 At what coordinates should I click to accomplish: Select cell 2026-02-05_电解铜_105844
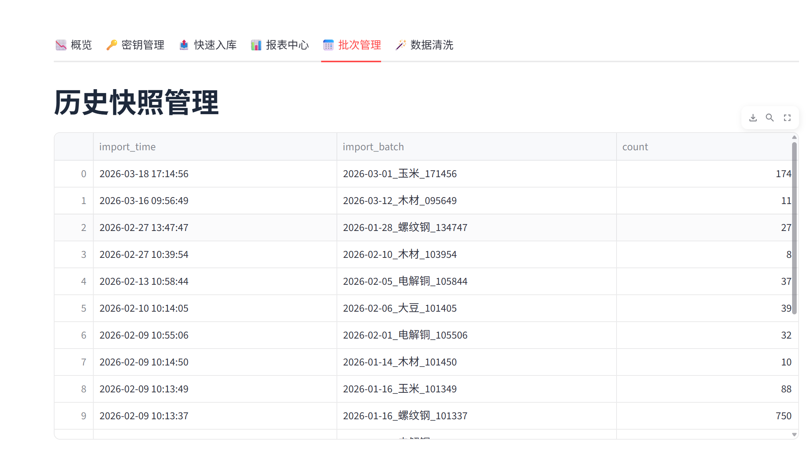point(477,281)
